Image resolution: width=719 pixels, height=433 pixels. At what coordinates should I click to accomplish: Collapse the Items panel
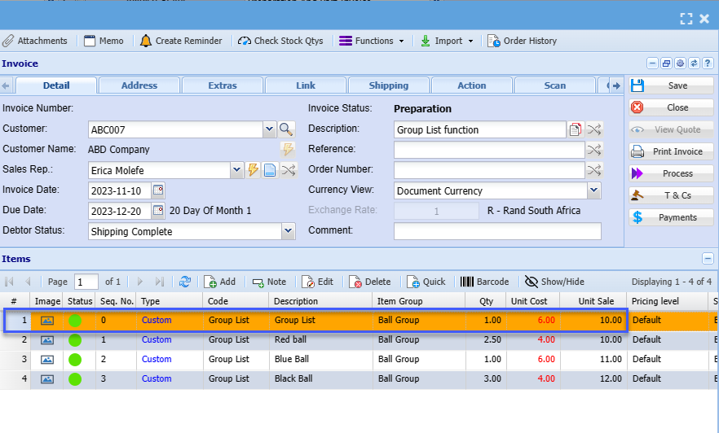[x=707, y=259]
